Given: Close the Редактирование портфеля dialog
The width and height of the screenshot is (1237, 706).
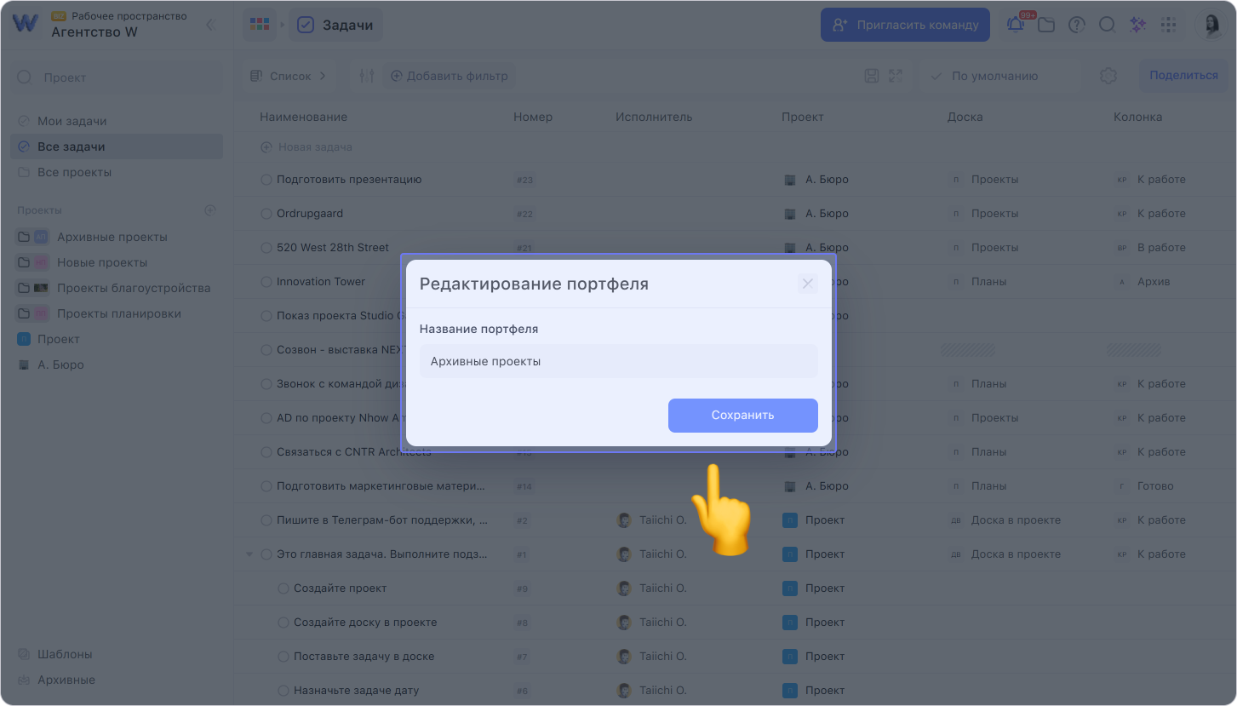Looking at the screenshot, I should [x=808, y=284].
